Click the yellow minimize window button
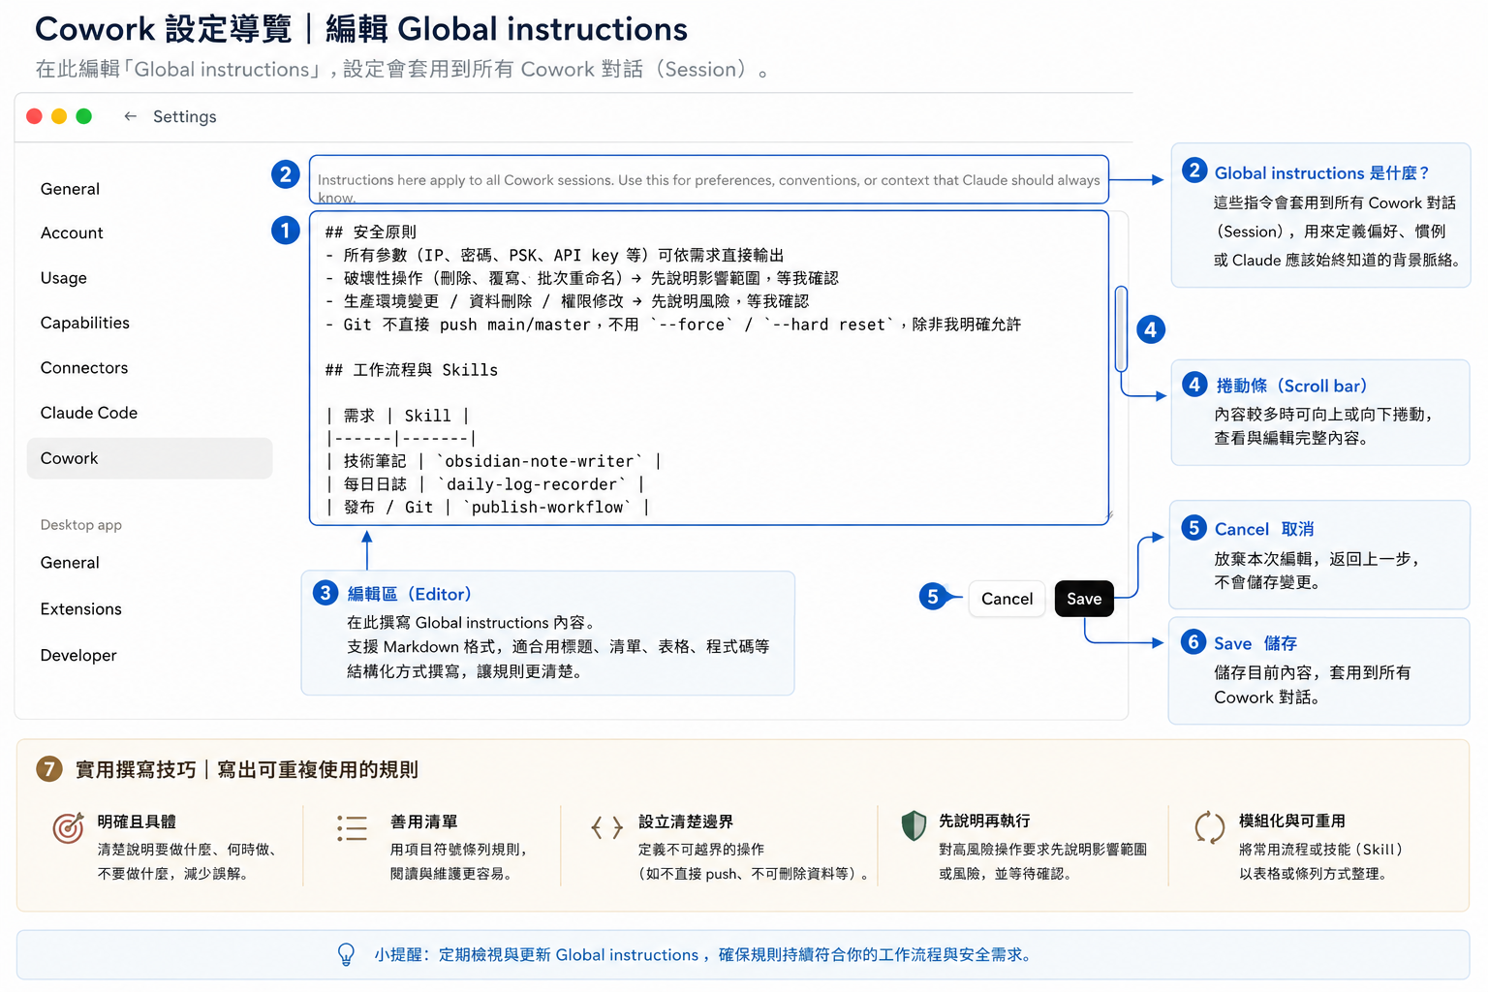 click(59, 116)
